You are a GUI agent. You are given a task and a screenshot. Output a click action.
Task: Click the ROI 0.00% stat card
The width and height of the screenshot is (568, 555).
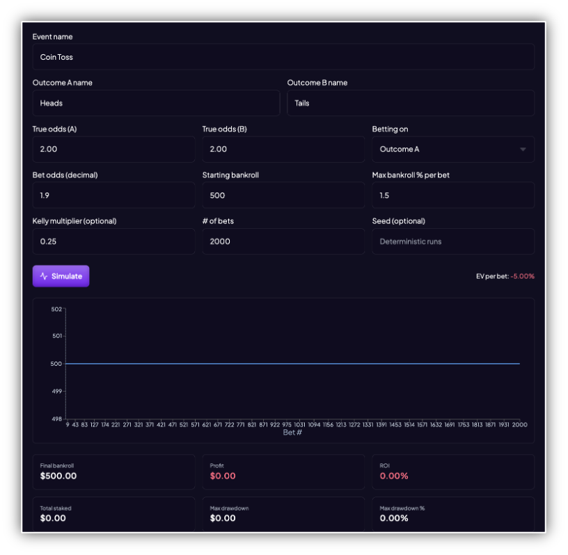coord(452,472)
